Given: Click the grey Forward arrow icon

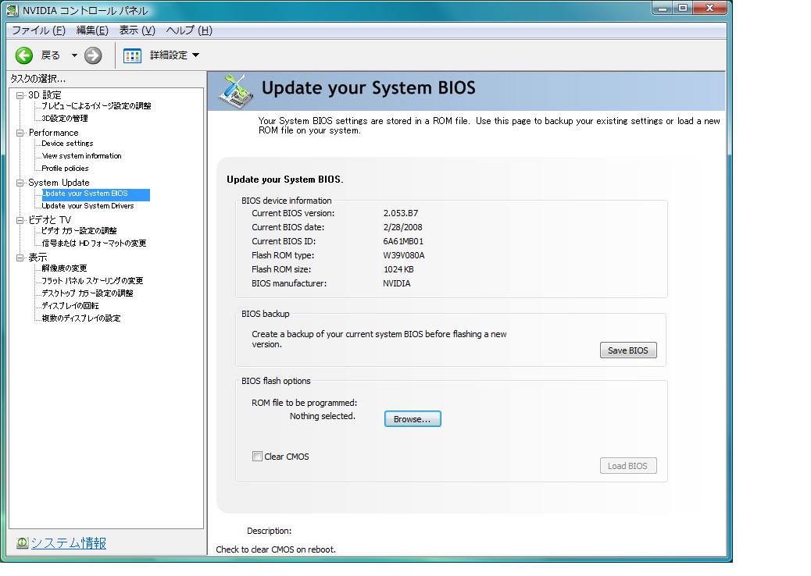Looking at the screenshot, I should (93, 55).
